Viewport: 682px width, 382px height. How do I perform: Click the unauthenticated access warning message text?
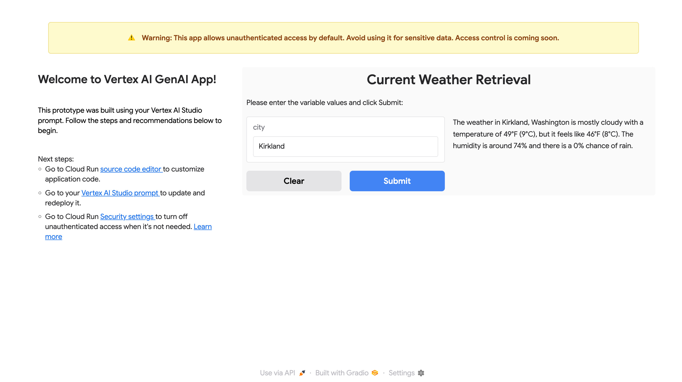point(350,38)
